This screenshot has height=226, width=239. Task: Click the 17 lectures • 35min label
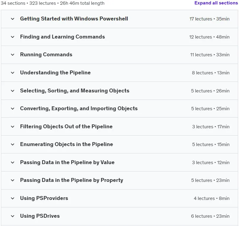(209, 19)
